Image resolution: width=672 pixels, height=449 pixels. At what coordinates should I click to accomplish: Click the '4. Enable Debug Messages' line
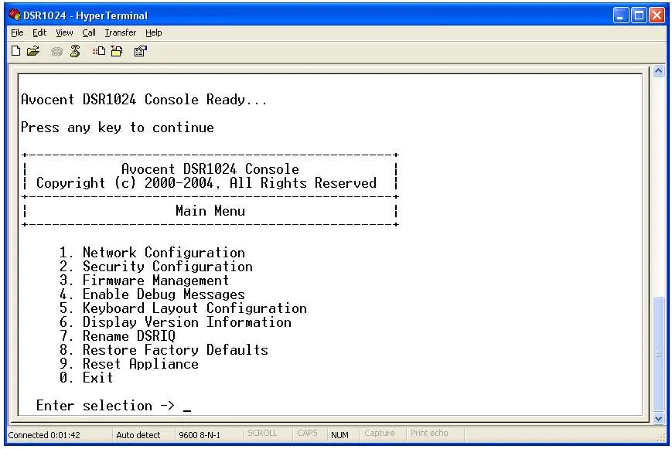152,294
